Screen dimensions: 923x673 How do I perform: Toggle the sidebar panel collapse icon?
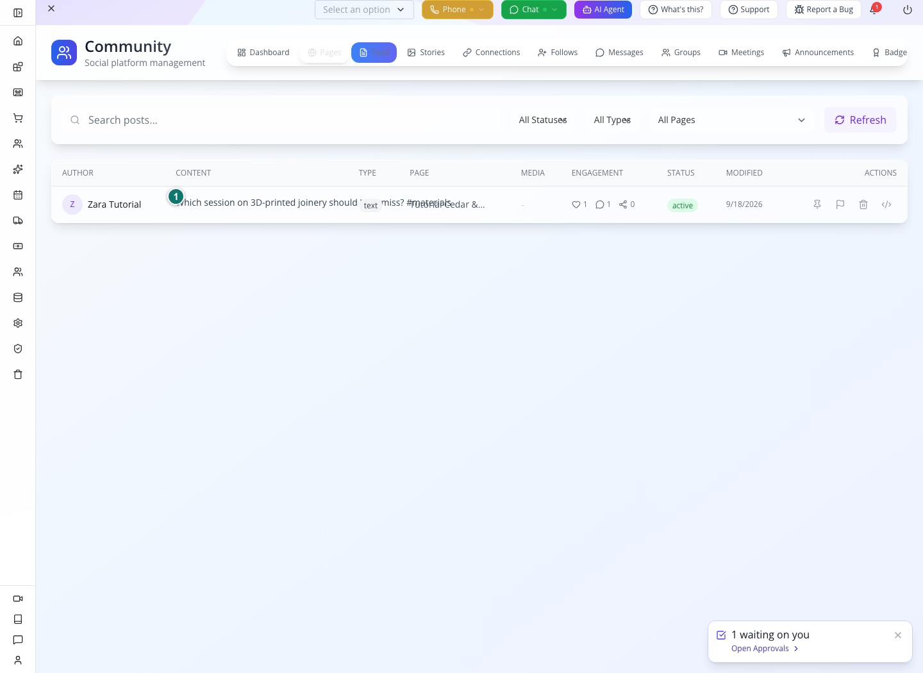[x=18, y=13]
